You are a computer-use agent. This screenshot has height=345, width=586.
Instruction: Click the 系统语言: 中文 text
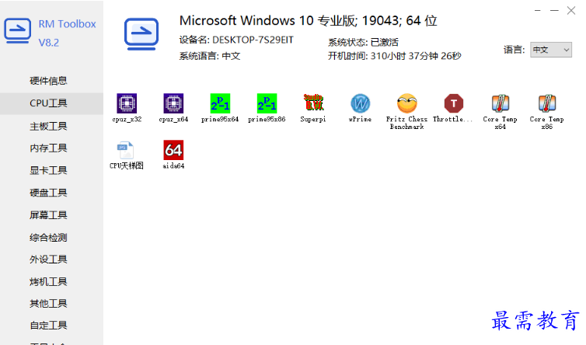point(210,56)
